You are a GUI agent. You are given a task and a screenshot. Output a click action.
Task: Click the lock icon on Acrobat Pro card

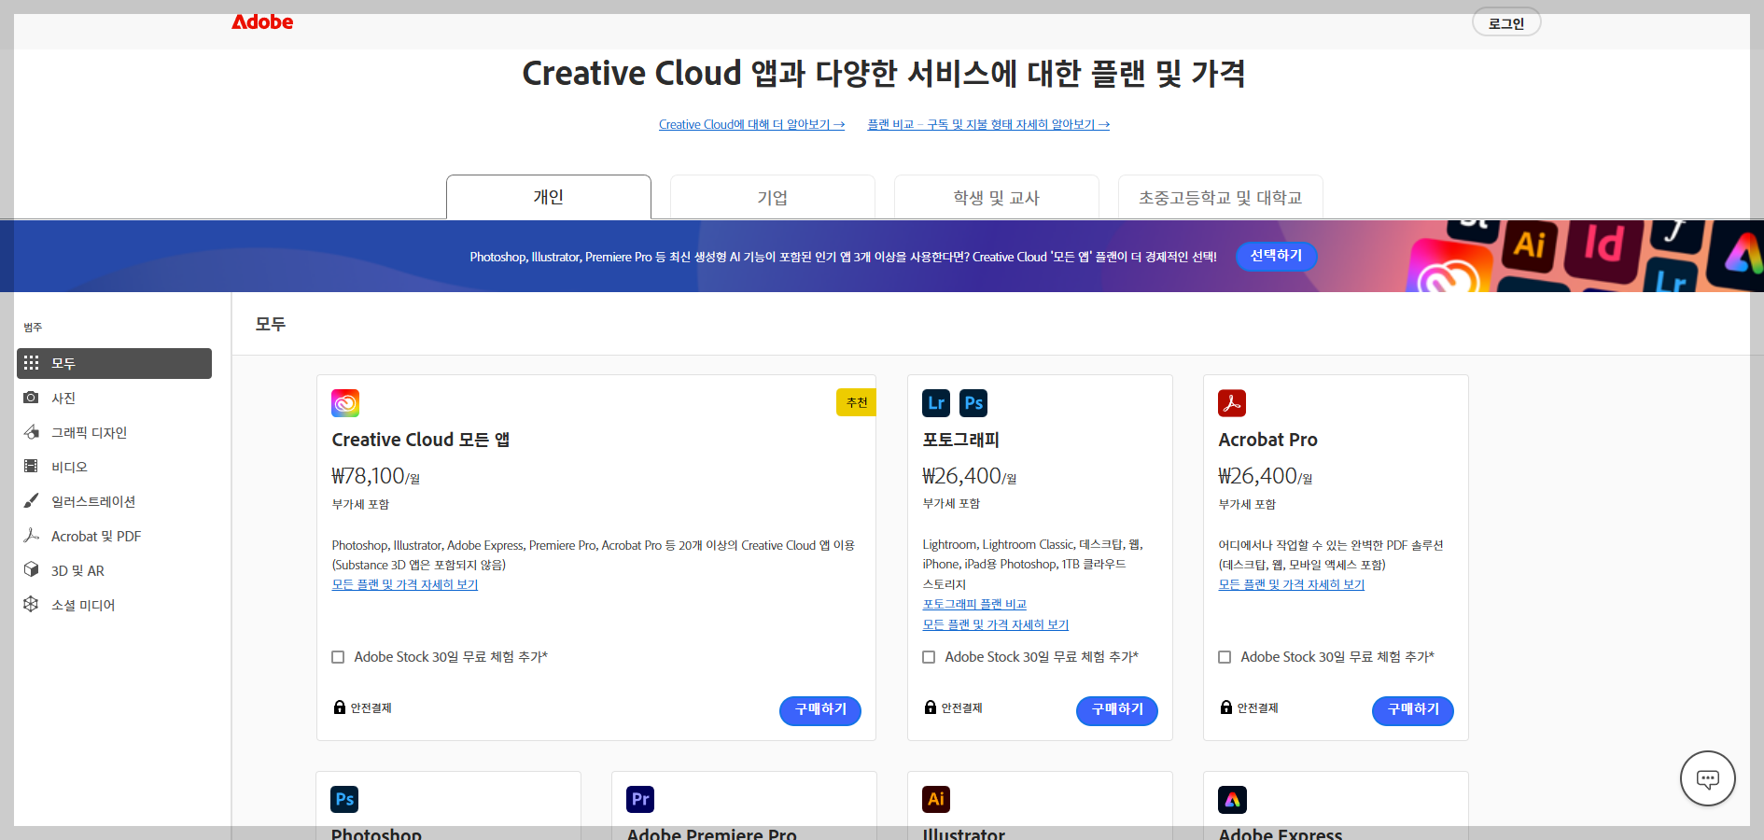click(1226, 707)
